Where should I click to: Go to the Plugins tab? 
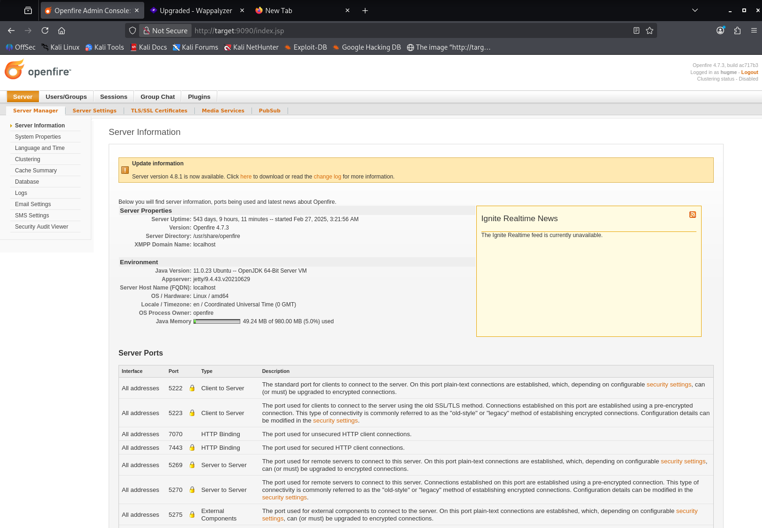coord(199,97)
